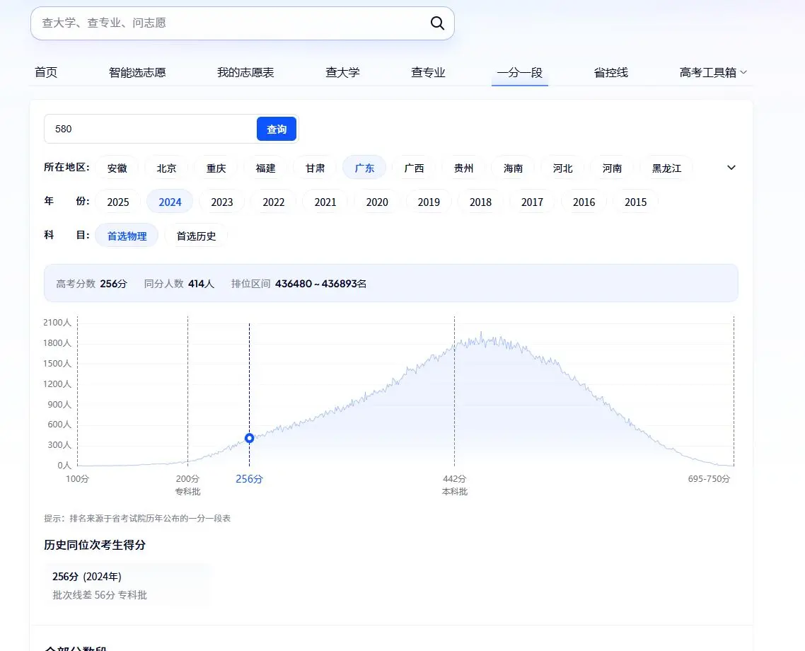The image size is (805, 651).
Task: Open the 高考工具箱 dropdown menu
Action: click(713, 72)
